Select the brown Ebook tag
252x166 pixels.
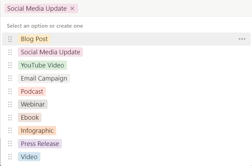(30, 117)
